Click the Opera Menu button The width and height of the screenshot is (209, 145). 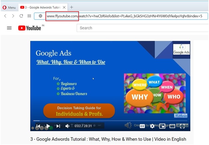click(9, 7)
